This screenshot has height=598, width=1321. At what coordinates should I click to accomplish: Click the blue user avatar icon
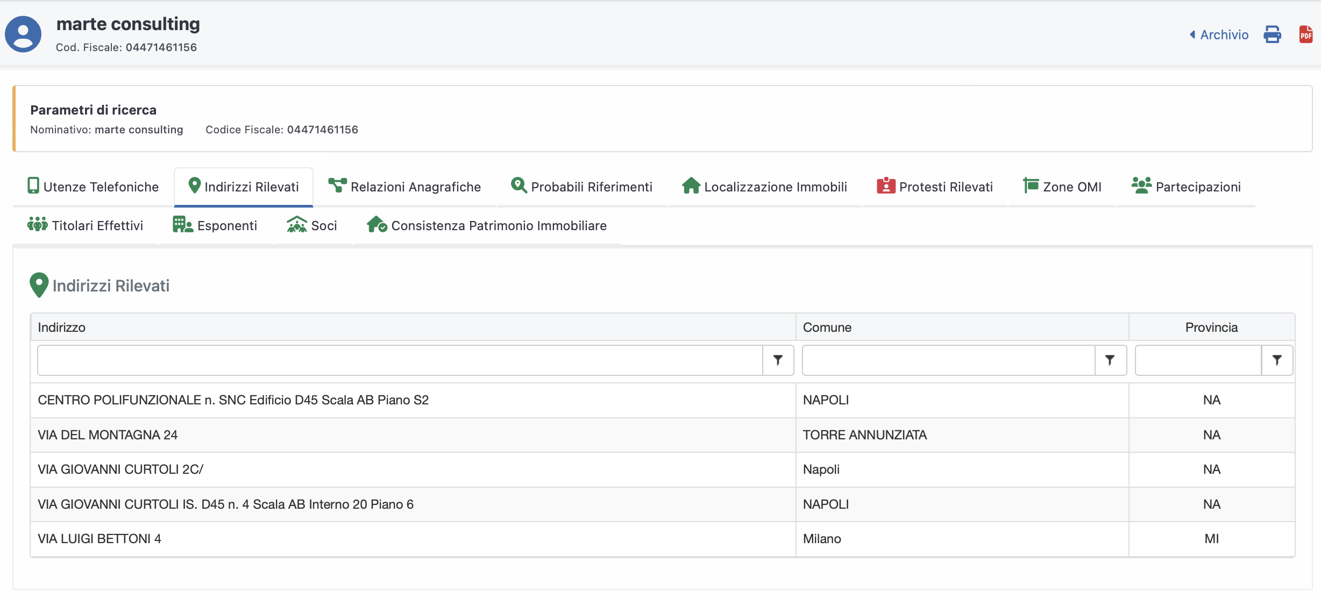coord(23,34)
